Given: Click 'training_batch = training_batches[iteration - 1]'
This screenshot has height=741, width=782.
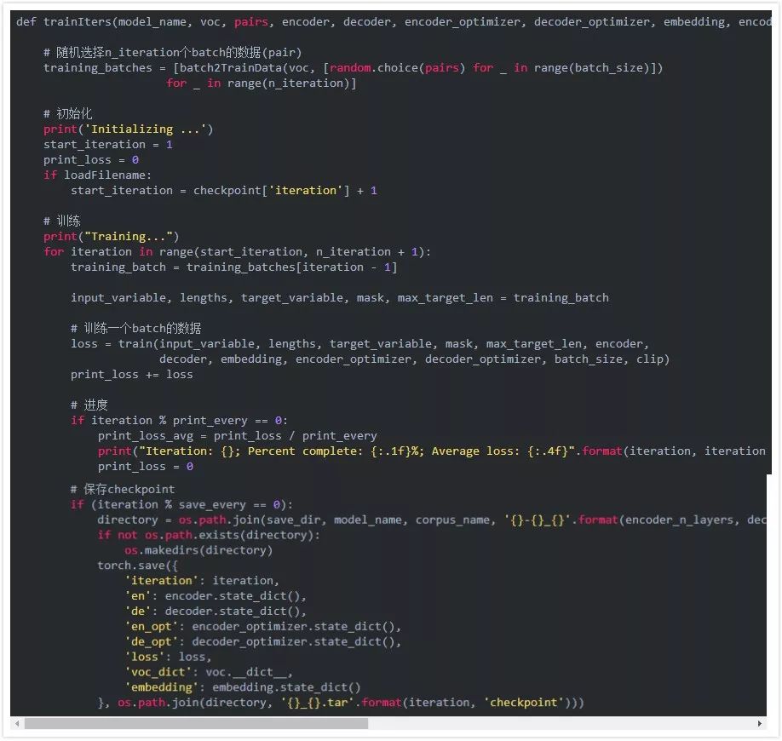Looking at the screenshot, I should click(x=234, y=267).
